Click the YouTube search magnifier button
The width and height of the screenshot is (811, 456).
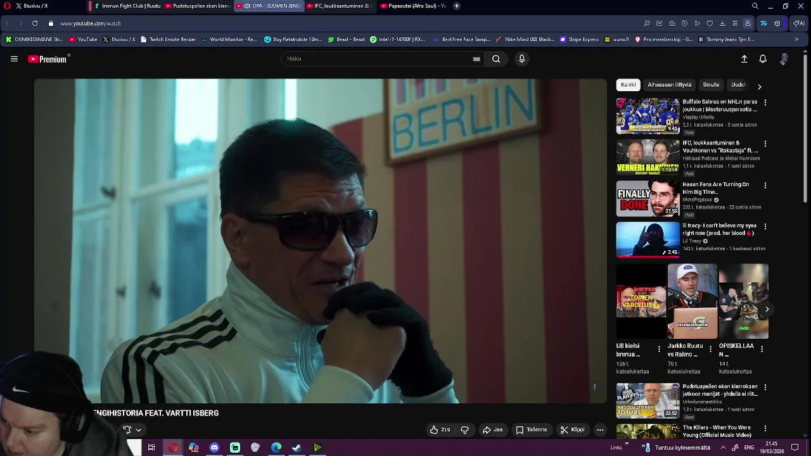[x=496, y=59]
